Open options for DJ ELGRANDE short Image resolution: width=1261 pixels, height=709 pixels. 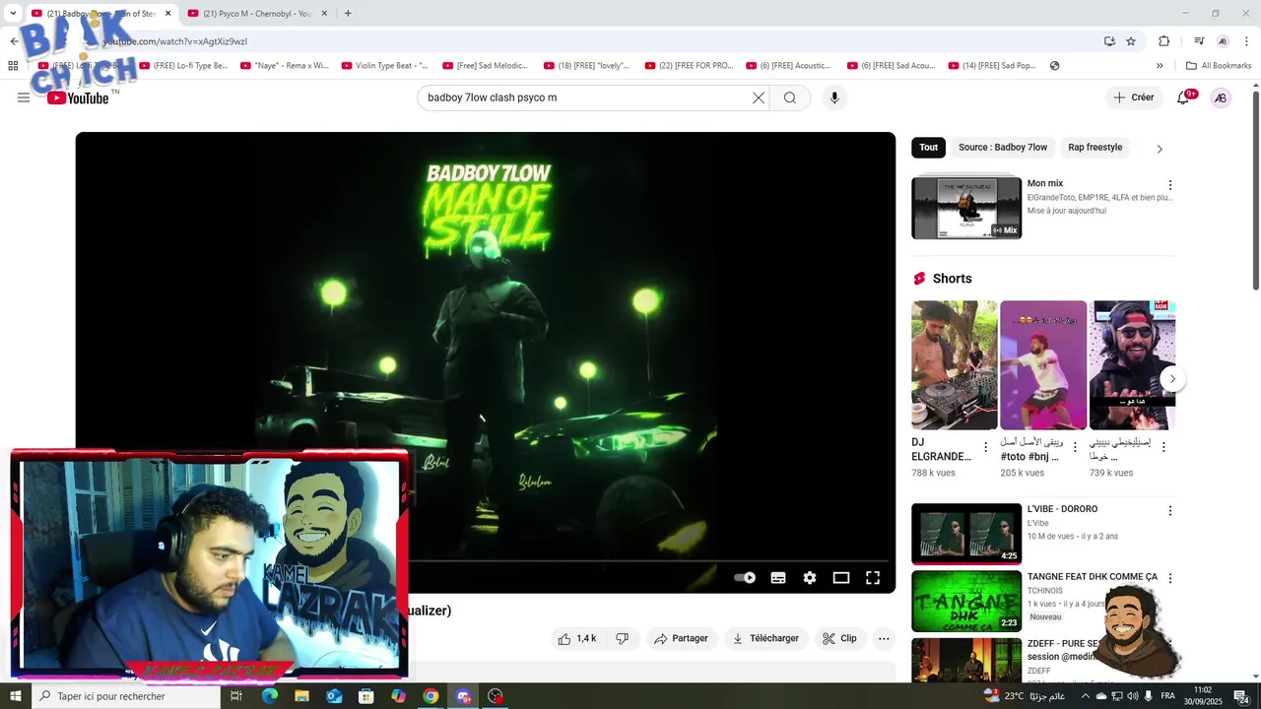click(985, 447)
